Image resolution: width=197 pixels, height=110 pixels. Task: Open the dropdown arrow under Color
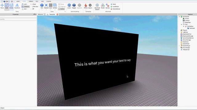(x=50, y=10)
